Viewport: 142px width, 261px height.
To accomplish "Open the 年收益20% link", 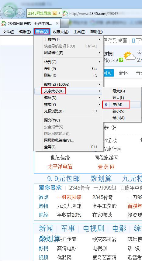I will pyautogui.click(x=69, y=215).
